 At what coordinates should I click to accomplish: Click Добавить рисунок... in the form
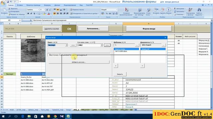(79, 62)
